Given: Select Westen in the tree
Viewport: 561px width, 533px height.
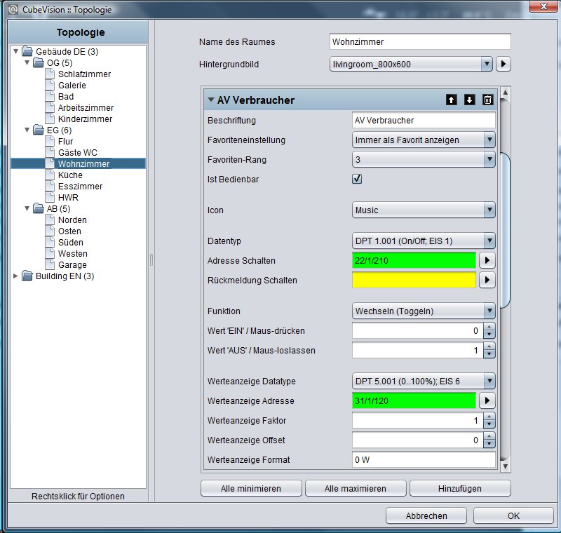Looking at the screenshot, I should [x=73, y=253].
